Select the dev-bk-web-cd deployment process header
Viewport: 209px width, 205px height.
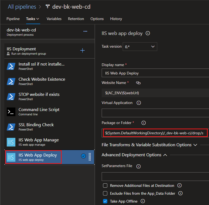47,32
